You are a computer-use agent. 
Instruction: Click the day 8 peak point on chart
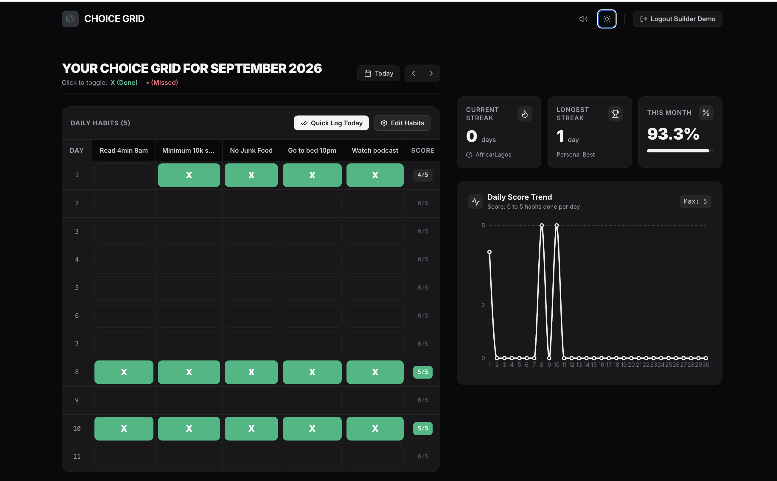tap(541, 225)
